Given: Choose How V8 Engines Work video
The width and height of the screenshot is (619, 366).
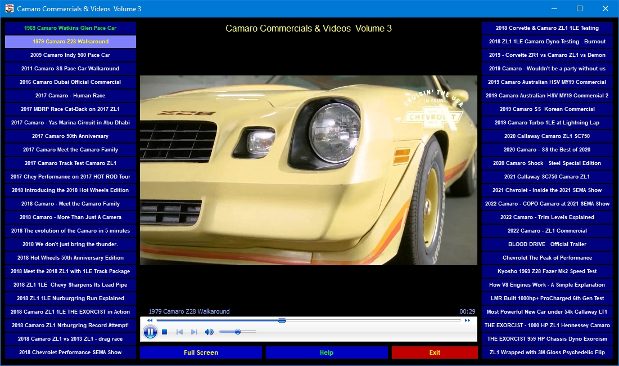Looking at the screenshot, I should click(547, 285).
